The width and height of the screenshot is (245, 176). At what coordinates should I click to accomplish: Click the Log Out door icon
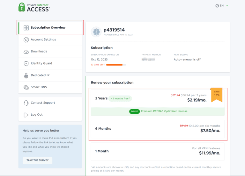[x=26, y=115]
